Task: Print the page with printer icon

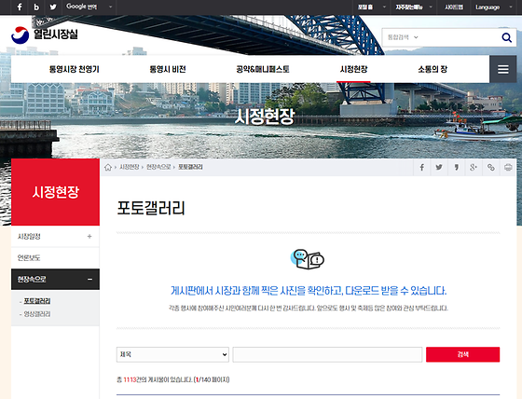Action: point(508,167)
